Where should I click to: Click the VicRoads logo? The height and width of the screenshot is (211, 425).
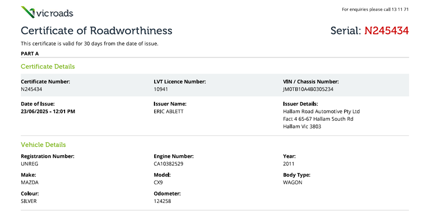[47, 12]
